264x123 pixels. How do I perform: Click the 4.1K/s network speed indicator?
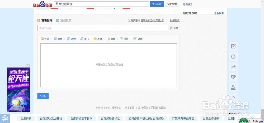click(255, 121)
